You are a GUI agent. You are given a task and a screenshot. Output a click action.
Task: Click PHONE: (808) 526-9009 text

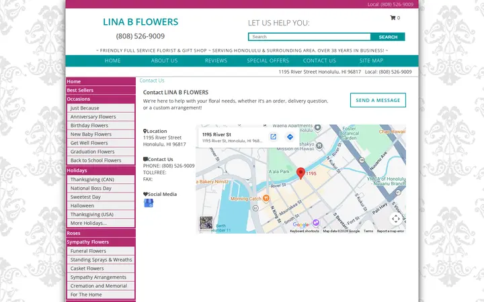169,166
